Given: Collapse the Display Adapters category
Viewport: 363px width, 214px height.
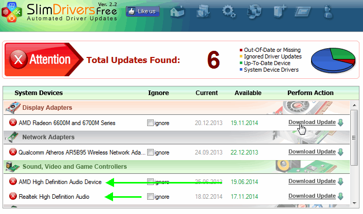Looking at the screenshot, I should click(46, 108).
